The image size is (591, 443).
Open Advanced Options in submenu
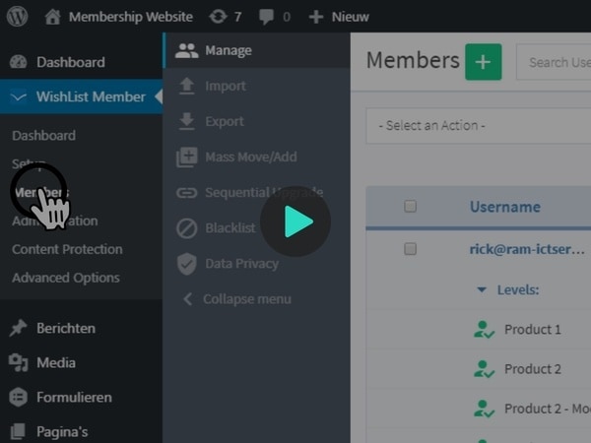pyautogui.click(x=66, y=278)
